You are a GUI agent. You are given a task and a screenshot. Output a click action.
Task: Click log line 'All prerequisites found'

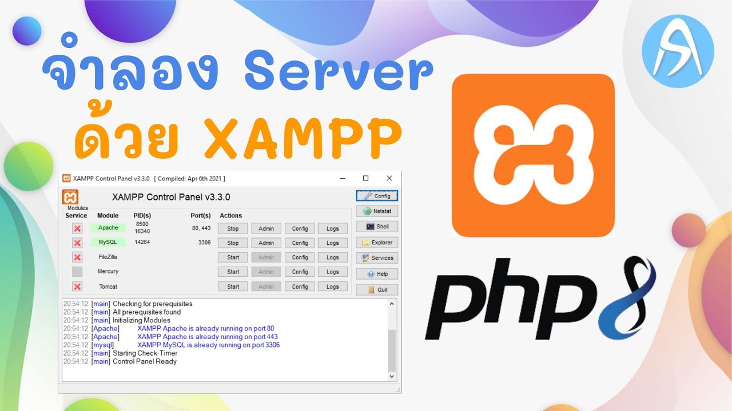tap(146, 312)
